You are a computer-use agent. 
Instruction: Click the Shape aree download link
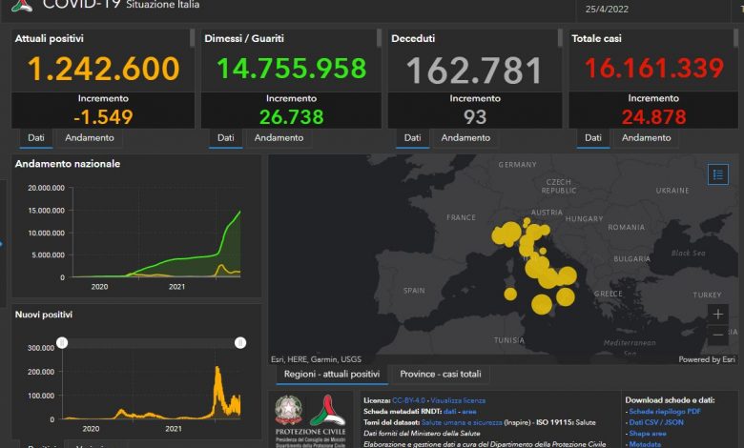(649, 433)
